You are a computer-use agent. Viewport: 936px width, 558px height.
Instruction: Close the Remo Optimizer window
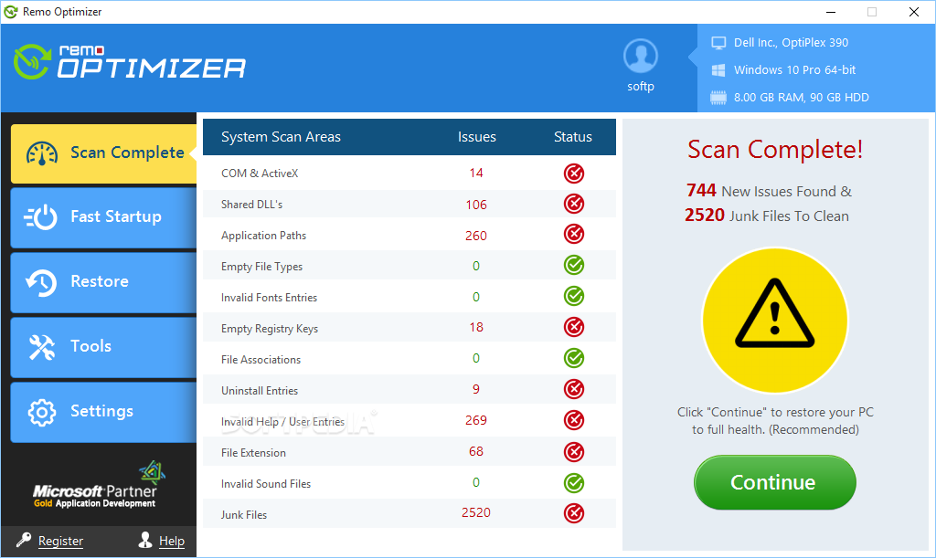[x=913, y=12]
